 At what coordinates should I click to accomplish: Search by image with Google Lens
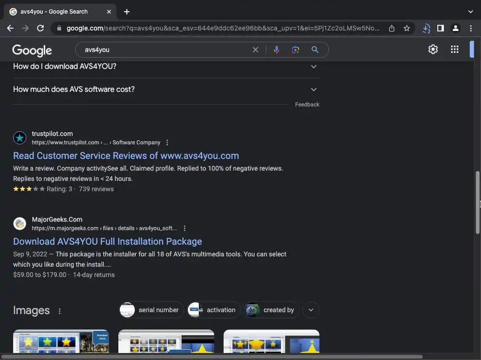tap(295, 50)
